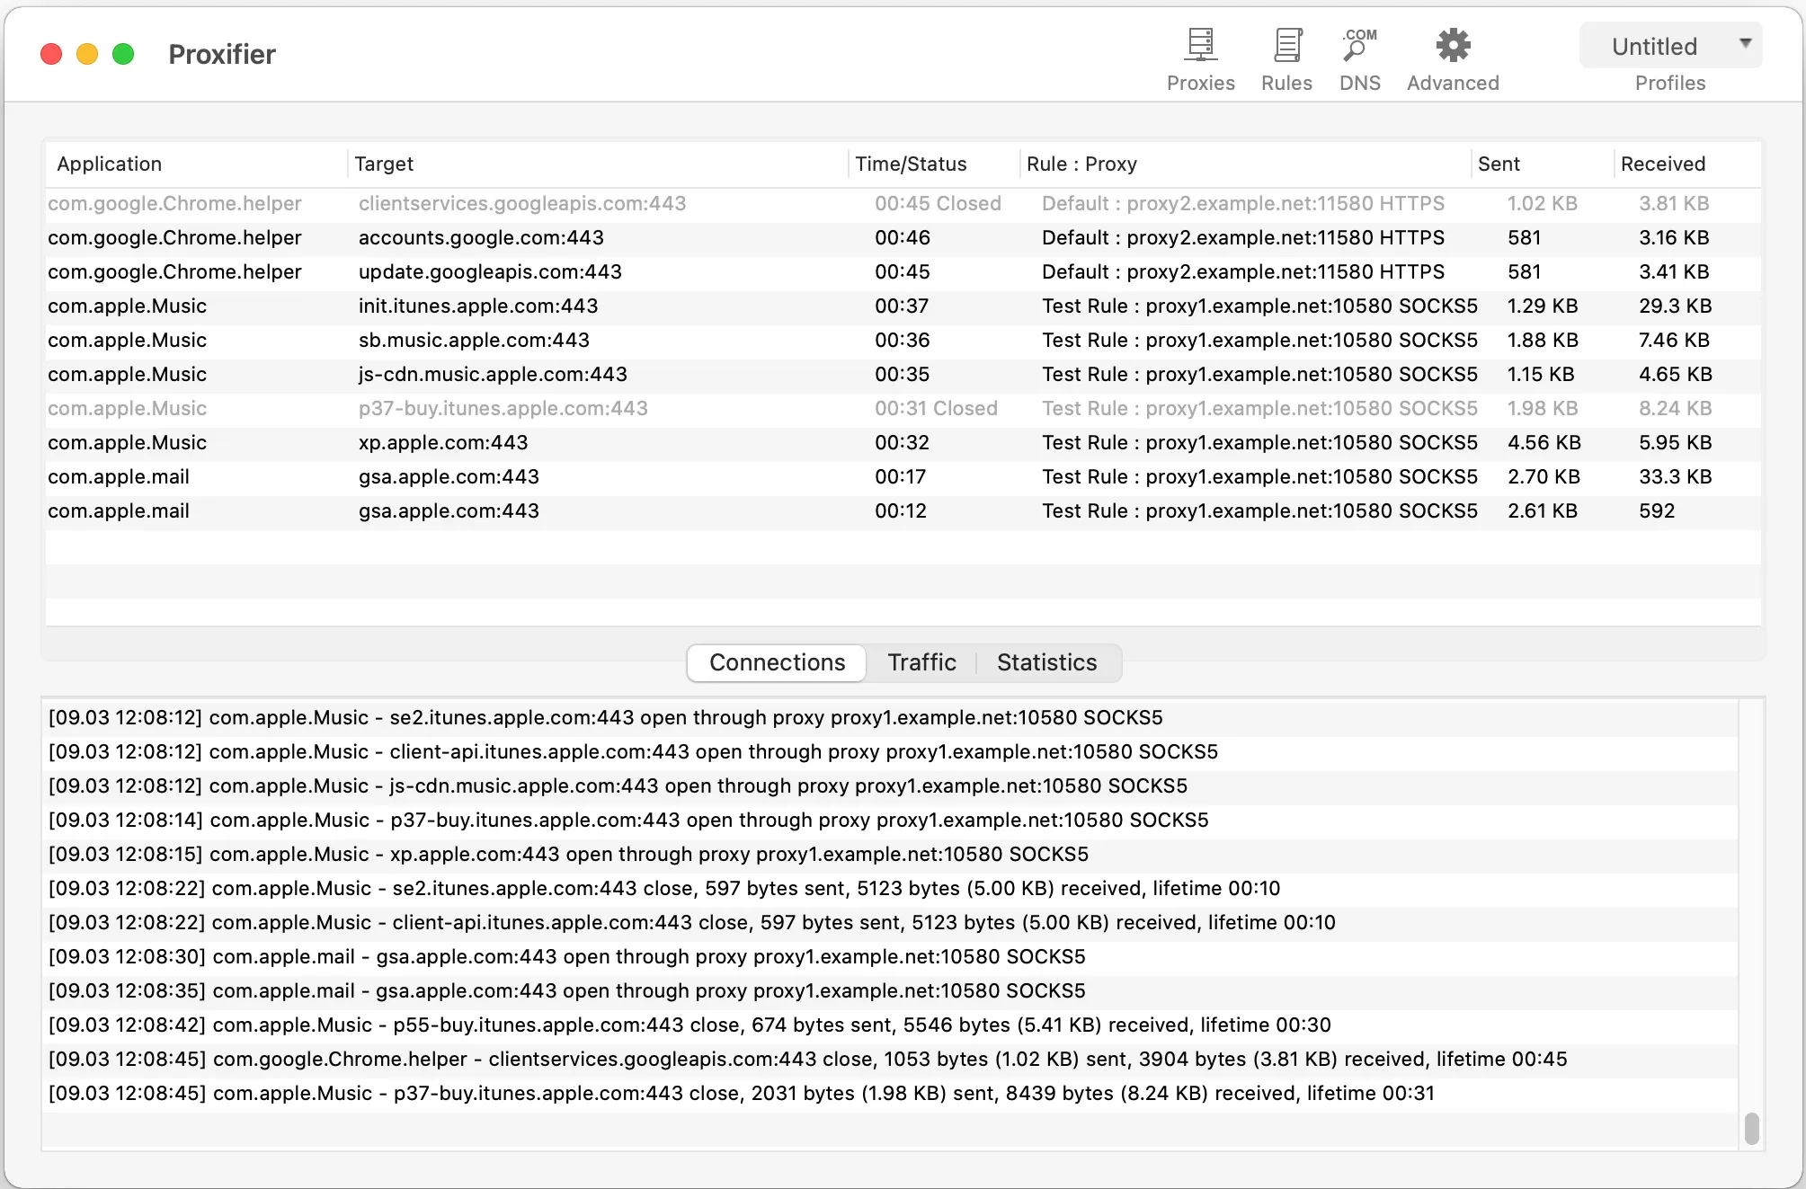Select the accounts.google.com:443 connection row
Image resolution: width=1806 pixels, height=1189 pixels.
pos(481,238)
